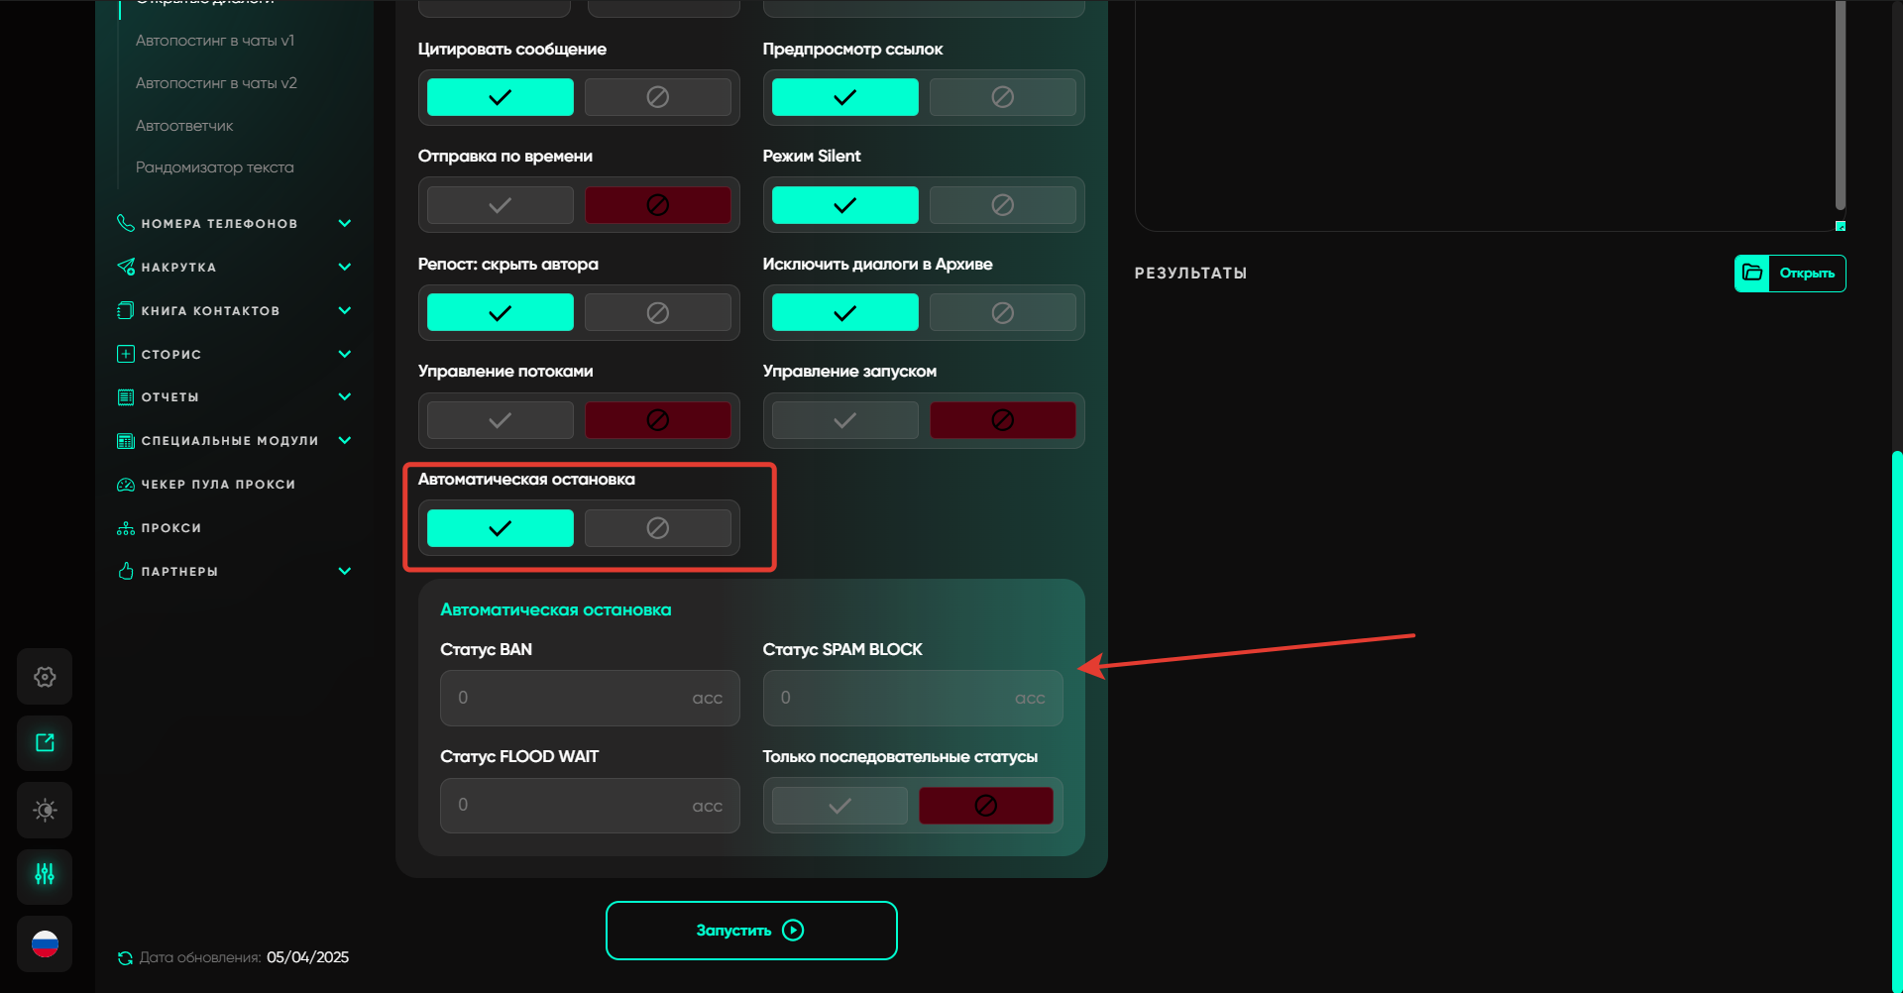This screenshot has height=993, width=1903.
Task: Enable Отправка по времени with checkmark
Action: pos(500,205)
